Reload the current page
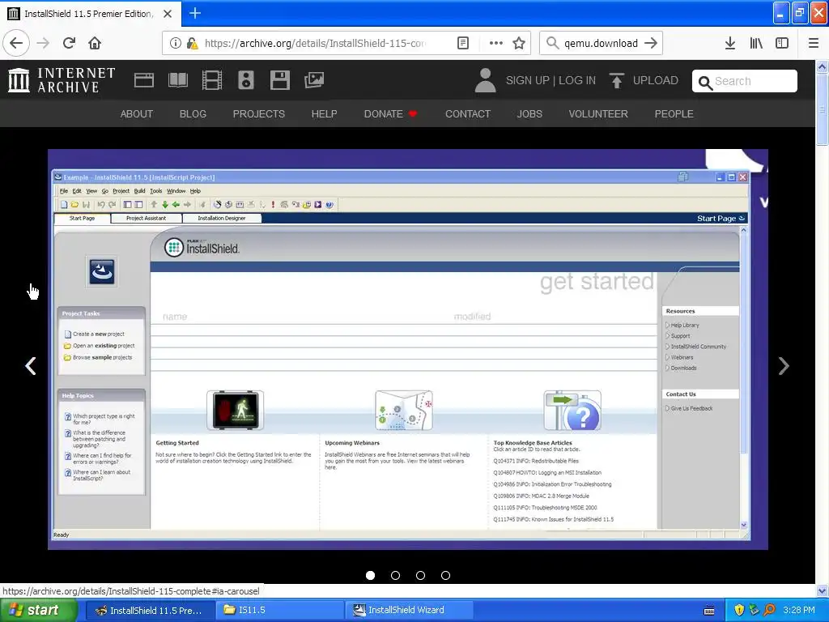 click(69, 43)
